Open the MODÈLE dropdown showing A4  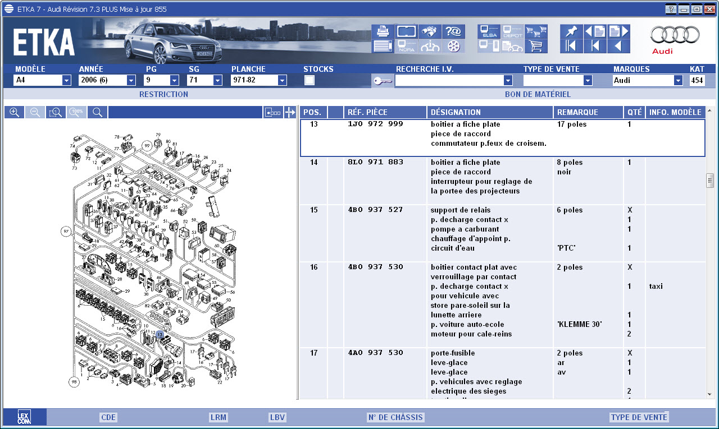[66, 80]
